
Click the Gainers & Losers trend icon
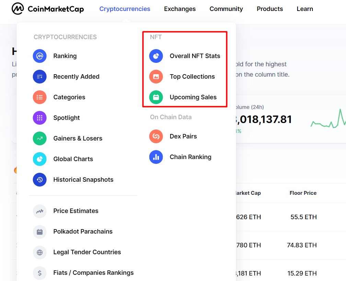pyautogui.click(x=40, y=138)
